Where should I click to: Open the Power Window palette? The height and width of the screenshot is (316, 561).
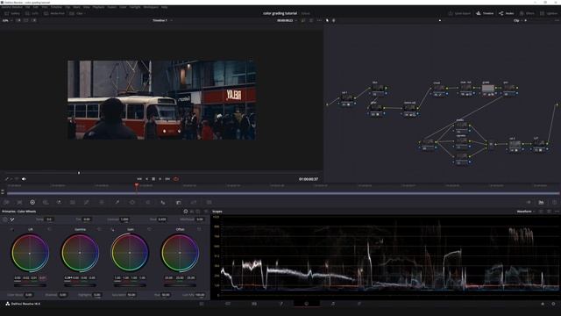(132, 203)
